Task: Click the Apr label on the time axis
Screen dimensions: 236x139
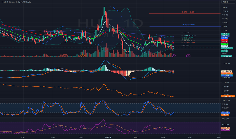Action: tap(190, 137)
